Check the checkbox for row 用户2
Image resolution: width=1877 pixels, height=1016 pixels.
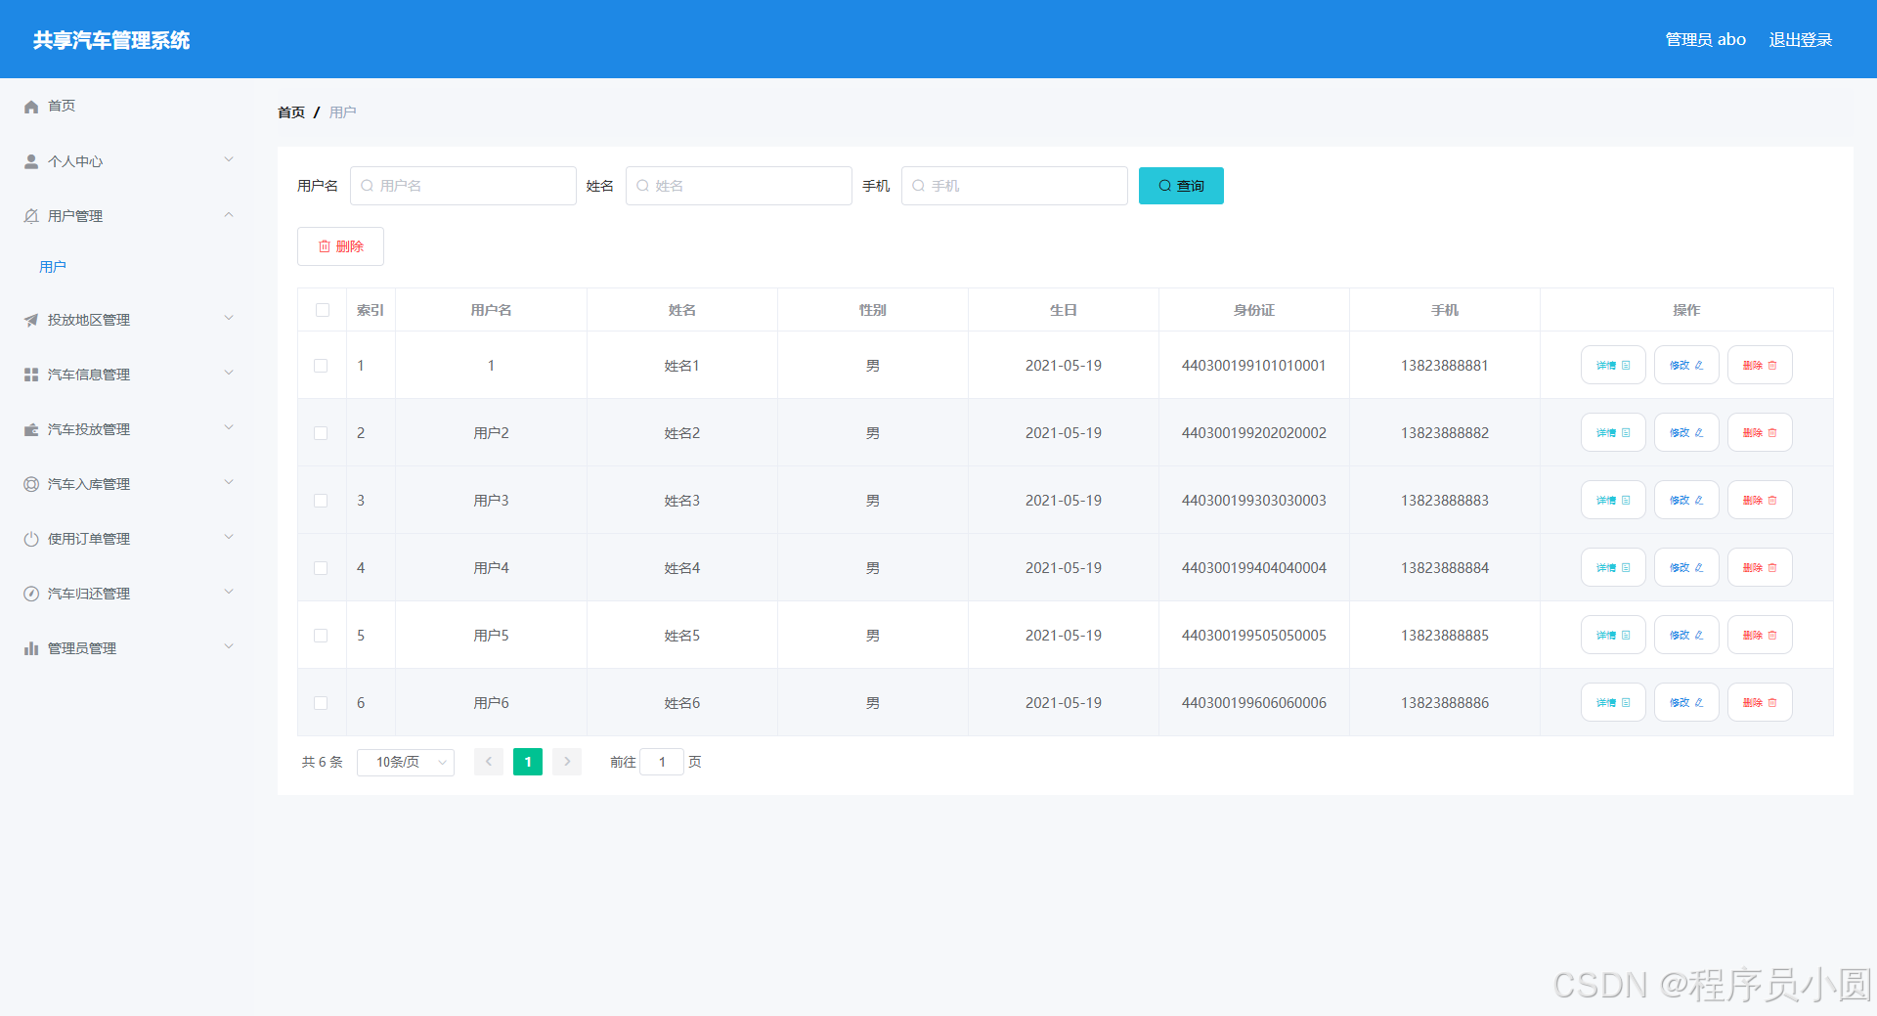[321, 432]
